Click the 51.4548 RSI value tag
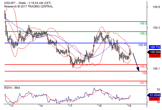Screen dimensions: 162x110 tap(154, 95)
